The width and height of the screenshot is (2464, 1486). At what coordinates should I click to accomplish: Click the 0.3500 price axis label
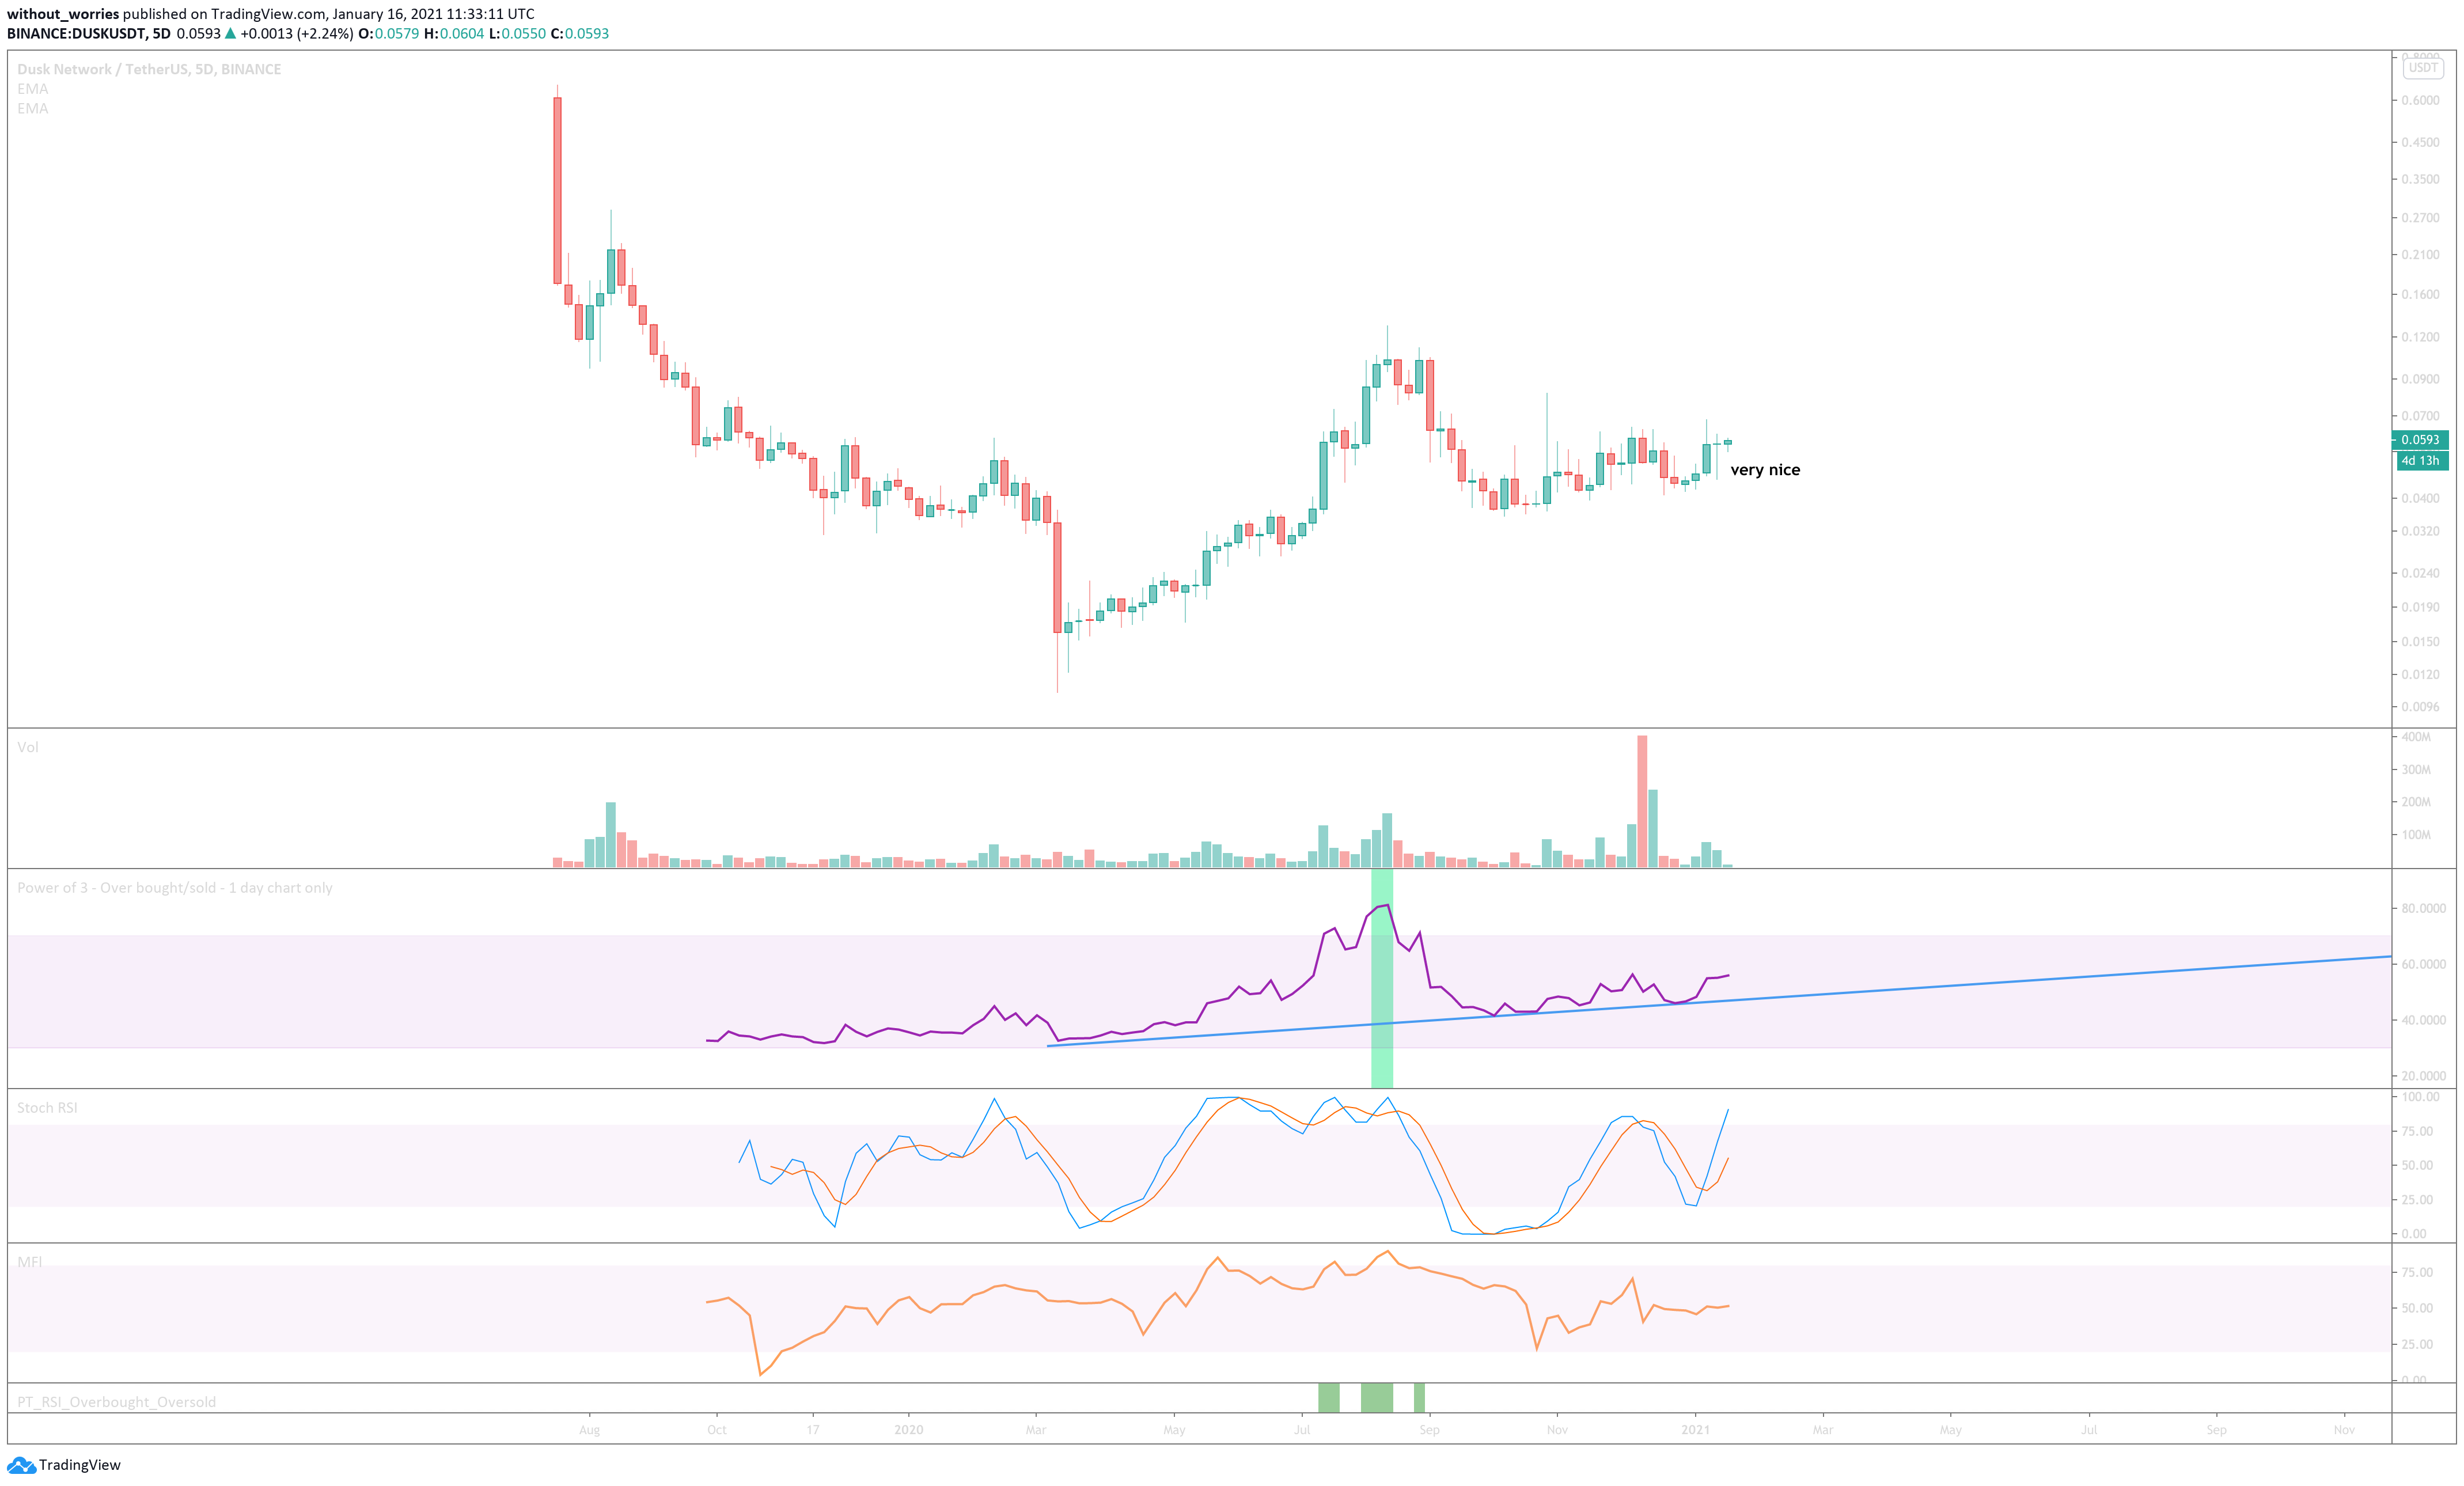[x=2420, y=180]
